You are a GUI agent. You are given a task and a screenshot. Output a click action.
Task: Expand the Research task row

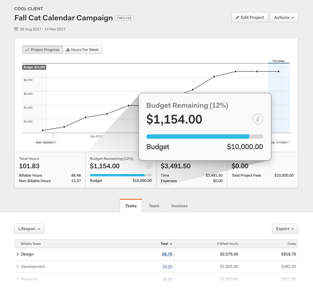[18, 279]
